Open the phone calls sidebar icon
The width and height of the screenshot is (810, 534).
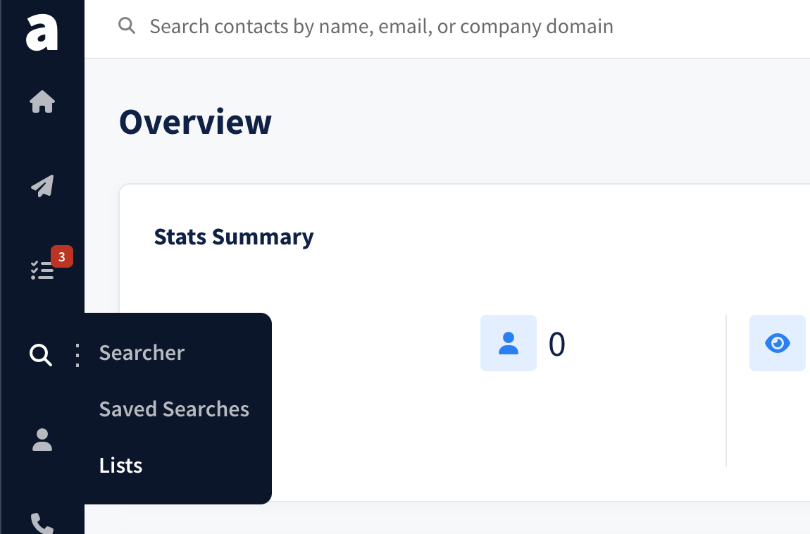[42, 523]
